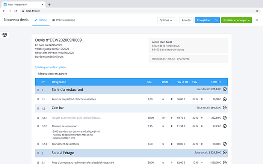Click the drag handle of row 1.1
263x164 pixels.
point(38,99)
